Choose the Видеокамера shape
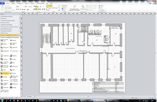The image size is (157, 102). click(x=14, y=84)
